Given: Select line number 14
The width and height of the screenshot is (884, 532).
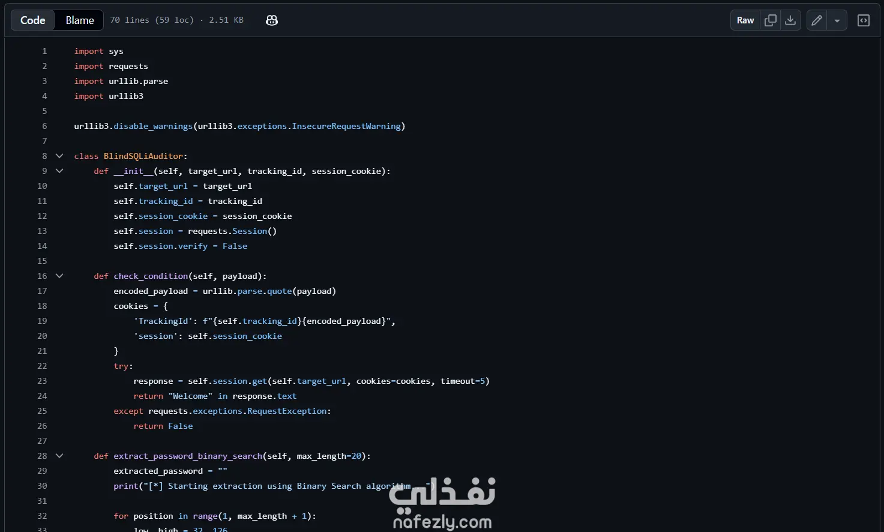Looking at the screenshot, I should click(x=42, y=246).
